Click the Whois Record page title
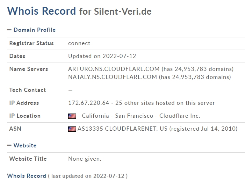 pos(42,11)
